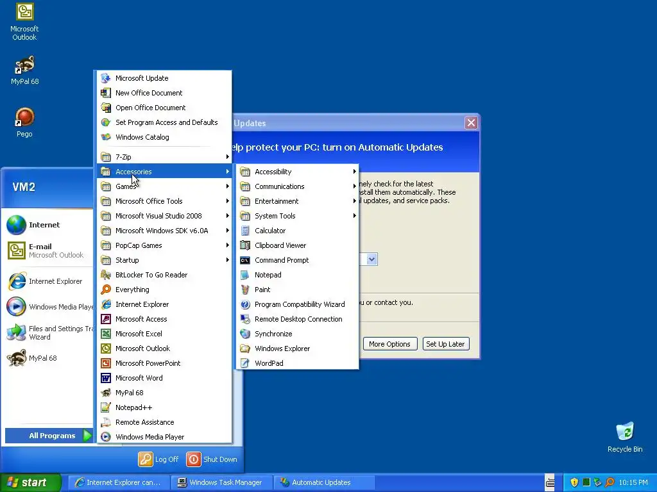
Task: Close the Automatic Updates dialog
Action: 471,122
